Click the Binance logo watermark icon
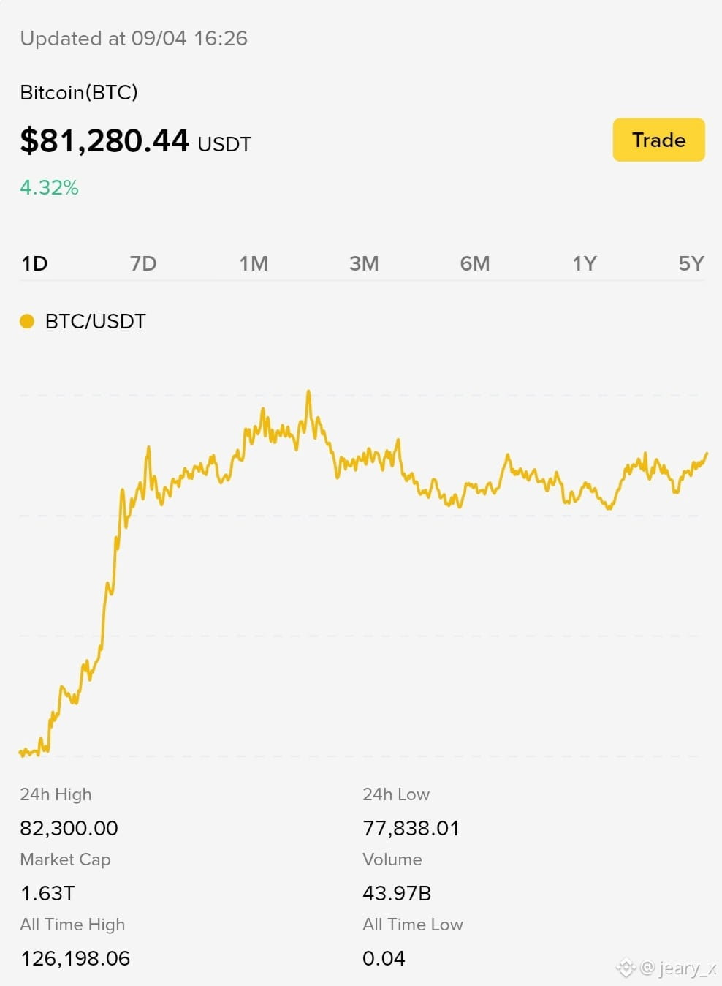 coord(626,968)
